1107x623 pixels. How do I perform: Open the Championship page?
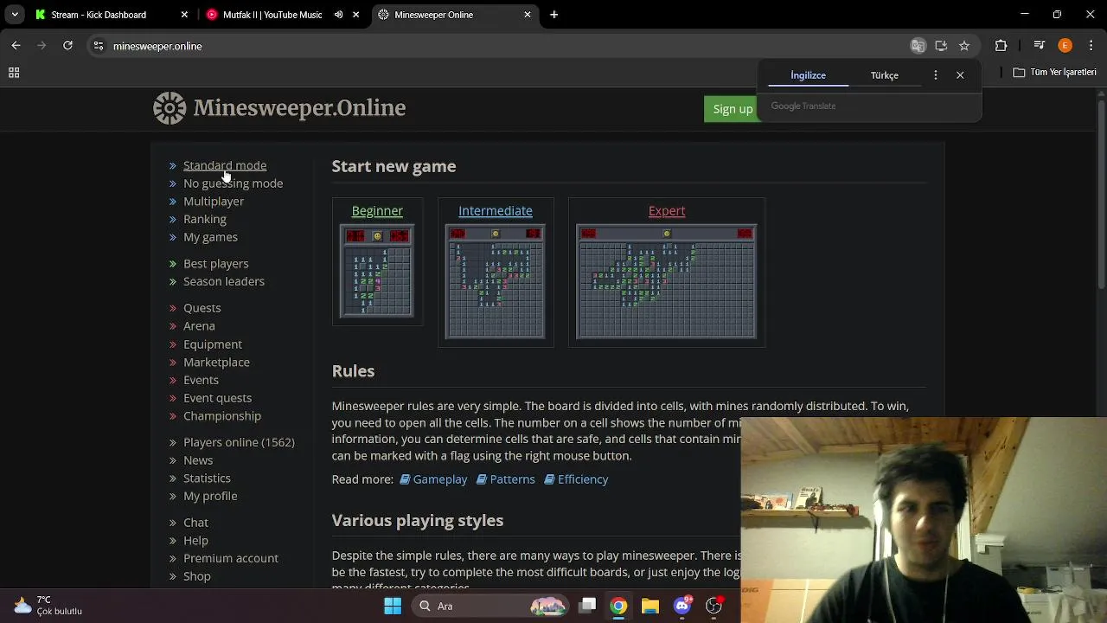(222, 416)
